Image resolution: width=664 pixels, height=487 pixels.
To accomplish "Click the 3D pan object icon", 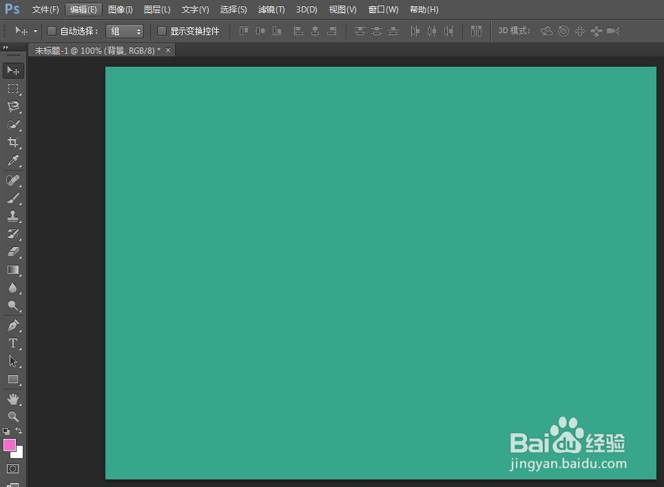I will click(x=580, y=31).
